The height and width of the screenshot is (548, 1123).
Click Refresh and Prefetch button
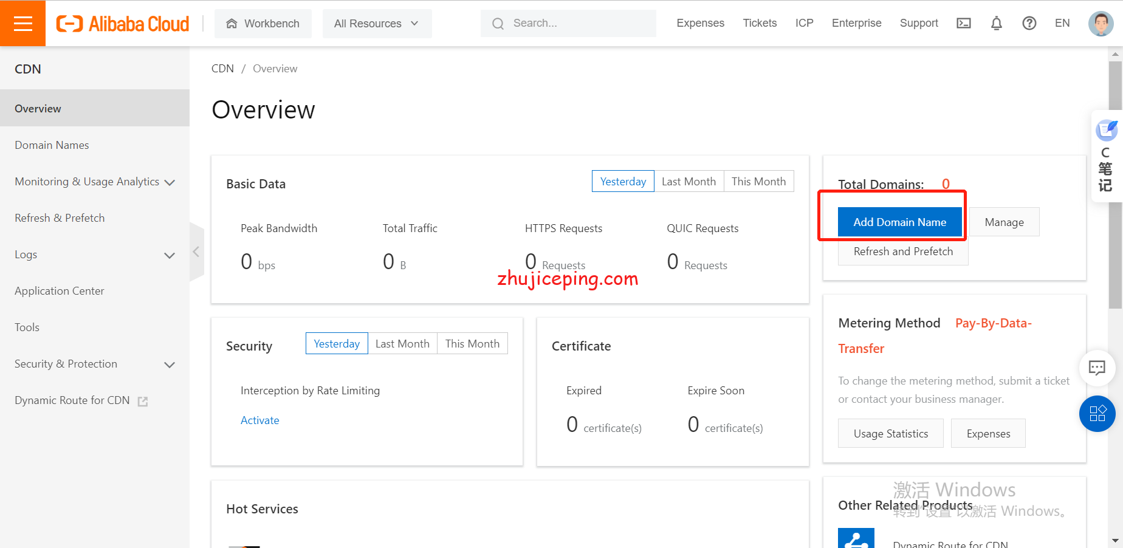(903, 251)
